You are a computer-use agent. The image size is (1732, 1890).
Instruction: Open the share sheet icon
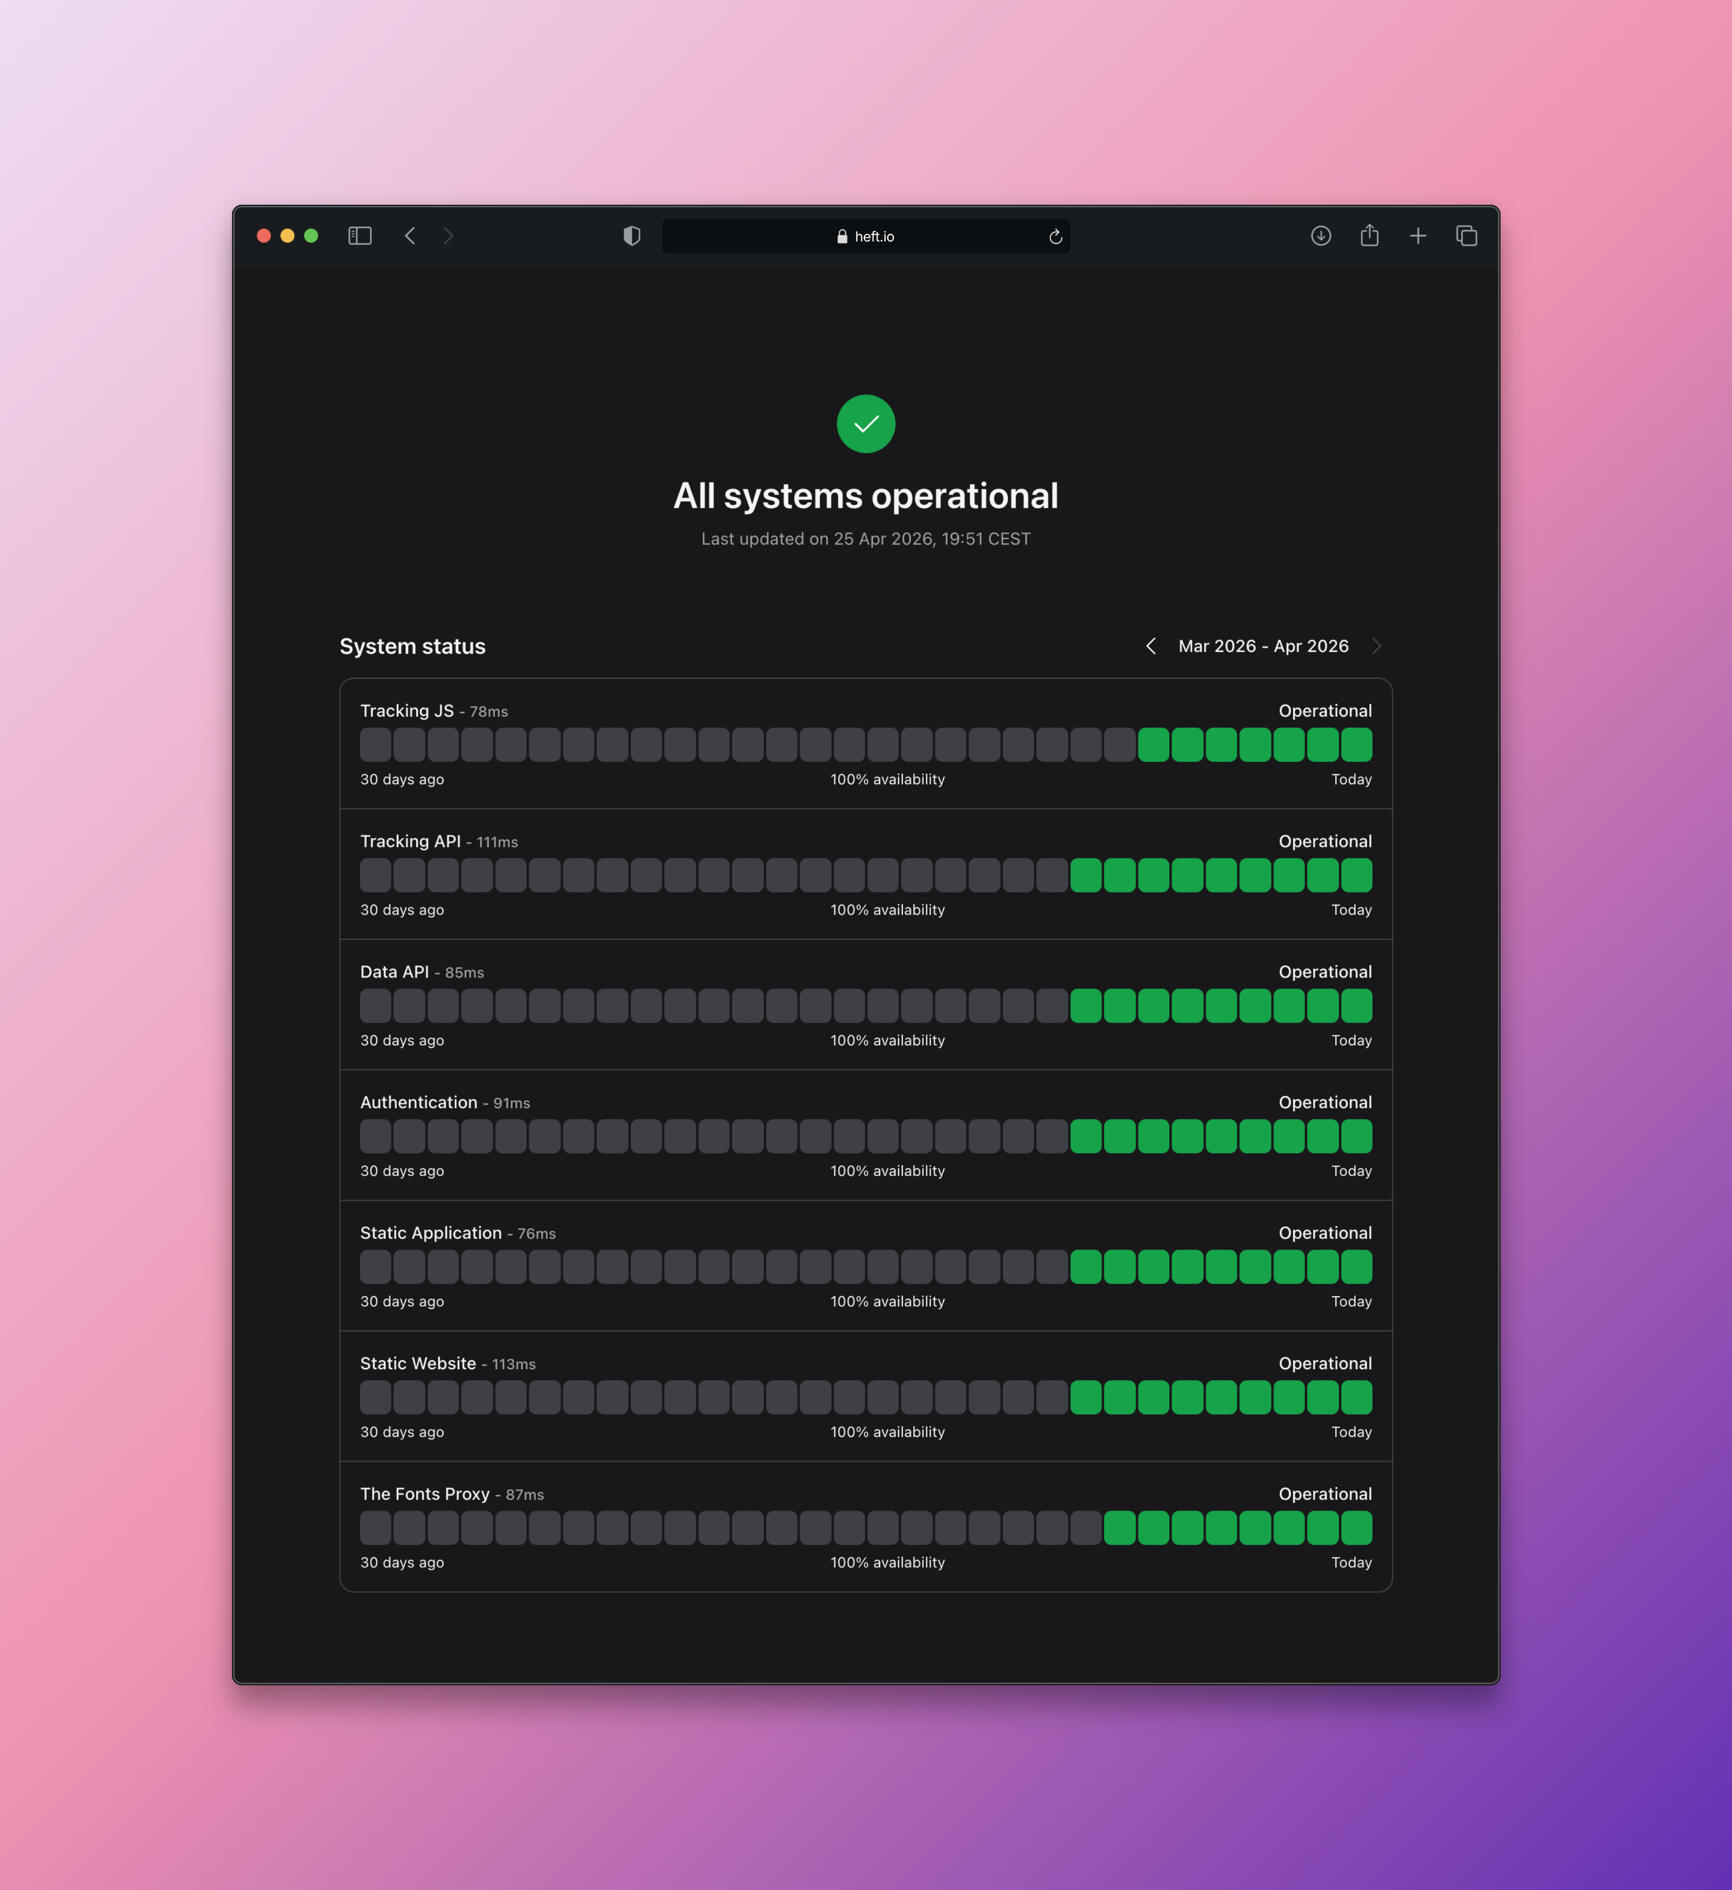pyautogui.click(x=1369, y=234)
